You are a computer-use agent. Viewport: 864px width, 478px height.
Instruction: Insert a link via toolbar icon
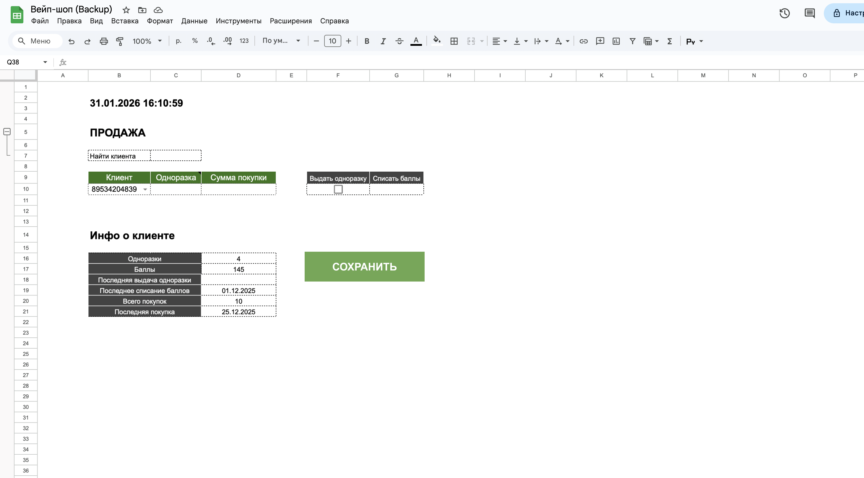pos(583,41)
